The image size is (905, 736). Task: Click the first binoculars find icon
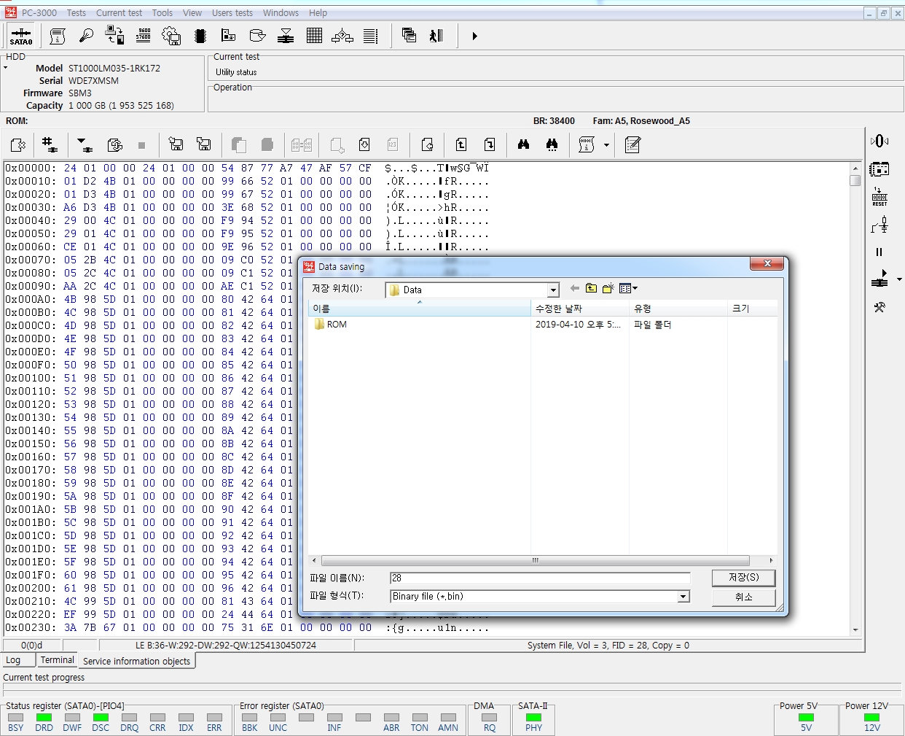tap(523, 144)
